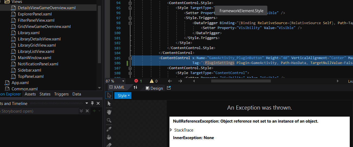Open dropdown arrow next to add storyboard
The height and width of the screenshot is (147, 353).
click(x=99, y=111)
